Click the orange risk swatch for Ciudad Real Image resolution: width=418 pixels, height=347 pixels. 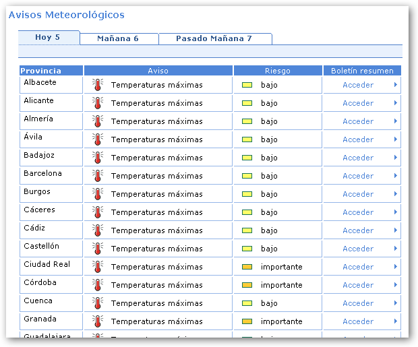(x=247, y=267)
